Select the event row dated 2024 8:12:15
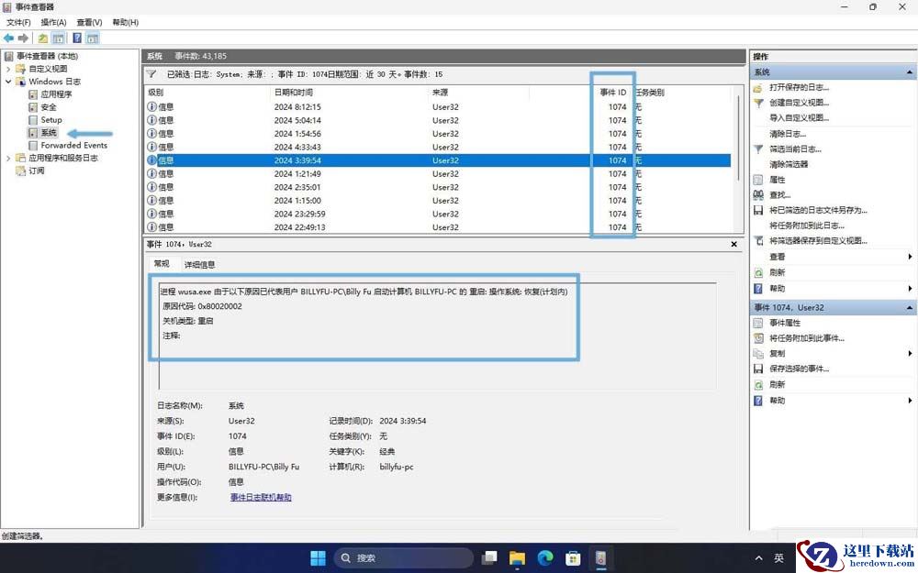The image size is (918, 573). coord(437,107)
